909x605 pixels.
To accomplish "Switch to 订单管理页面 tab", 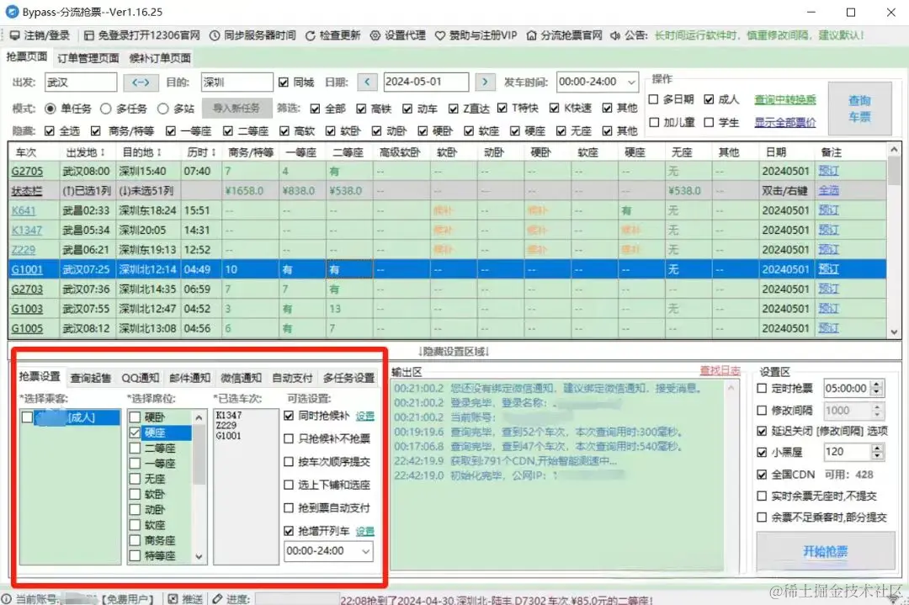I will pyautogui.click(x=88, y=58).
